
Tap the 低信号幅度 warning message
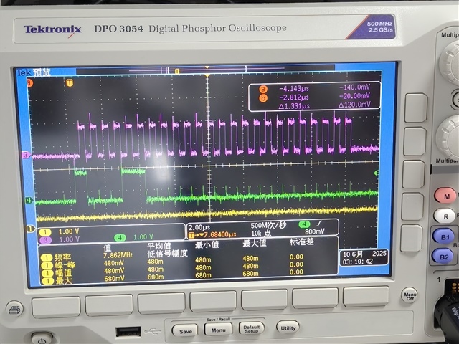tap(167, 253)
